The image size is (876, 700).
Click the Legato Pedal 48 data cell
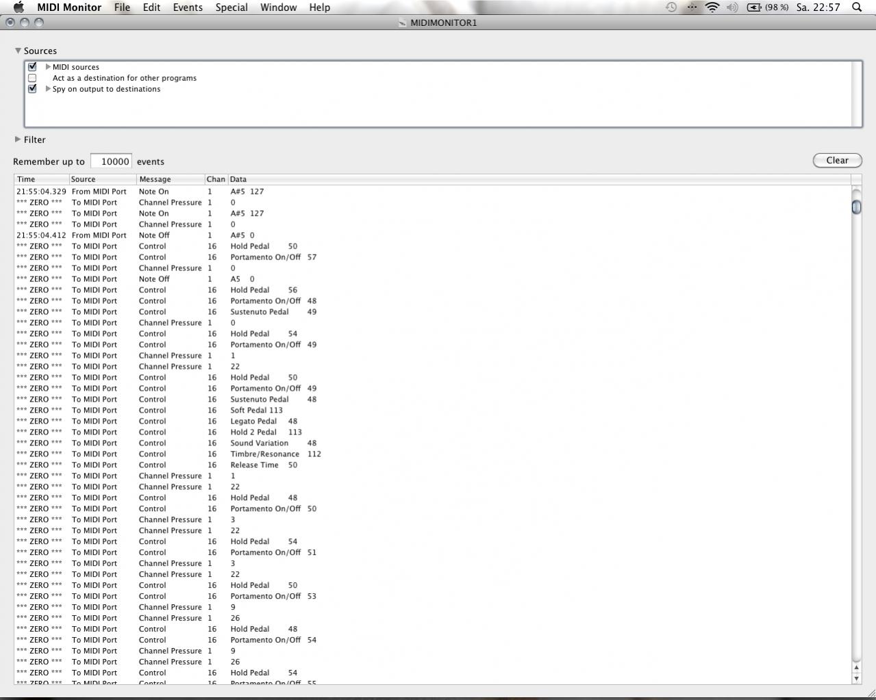click(264, 422)
